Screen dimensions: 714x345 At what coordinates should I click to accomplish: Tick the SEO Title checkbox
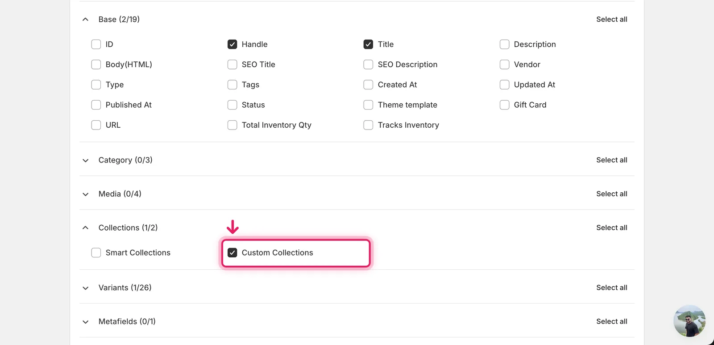click(x=232, y=65)
